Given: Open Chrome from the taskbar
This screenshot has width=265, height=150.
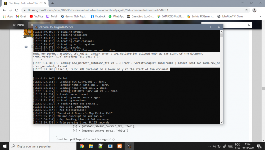Looking at the screenshot, I should pyautogui.click(x=82, y=146).
